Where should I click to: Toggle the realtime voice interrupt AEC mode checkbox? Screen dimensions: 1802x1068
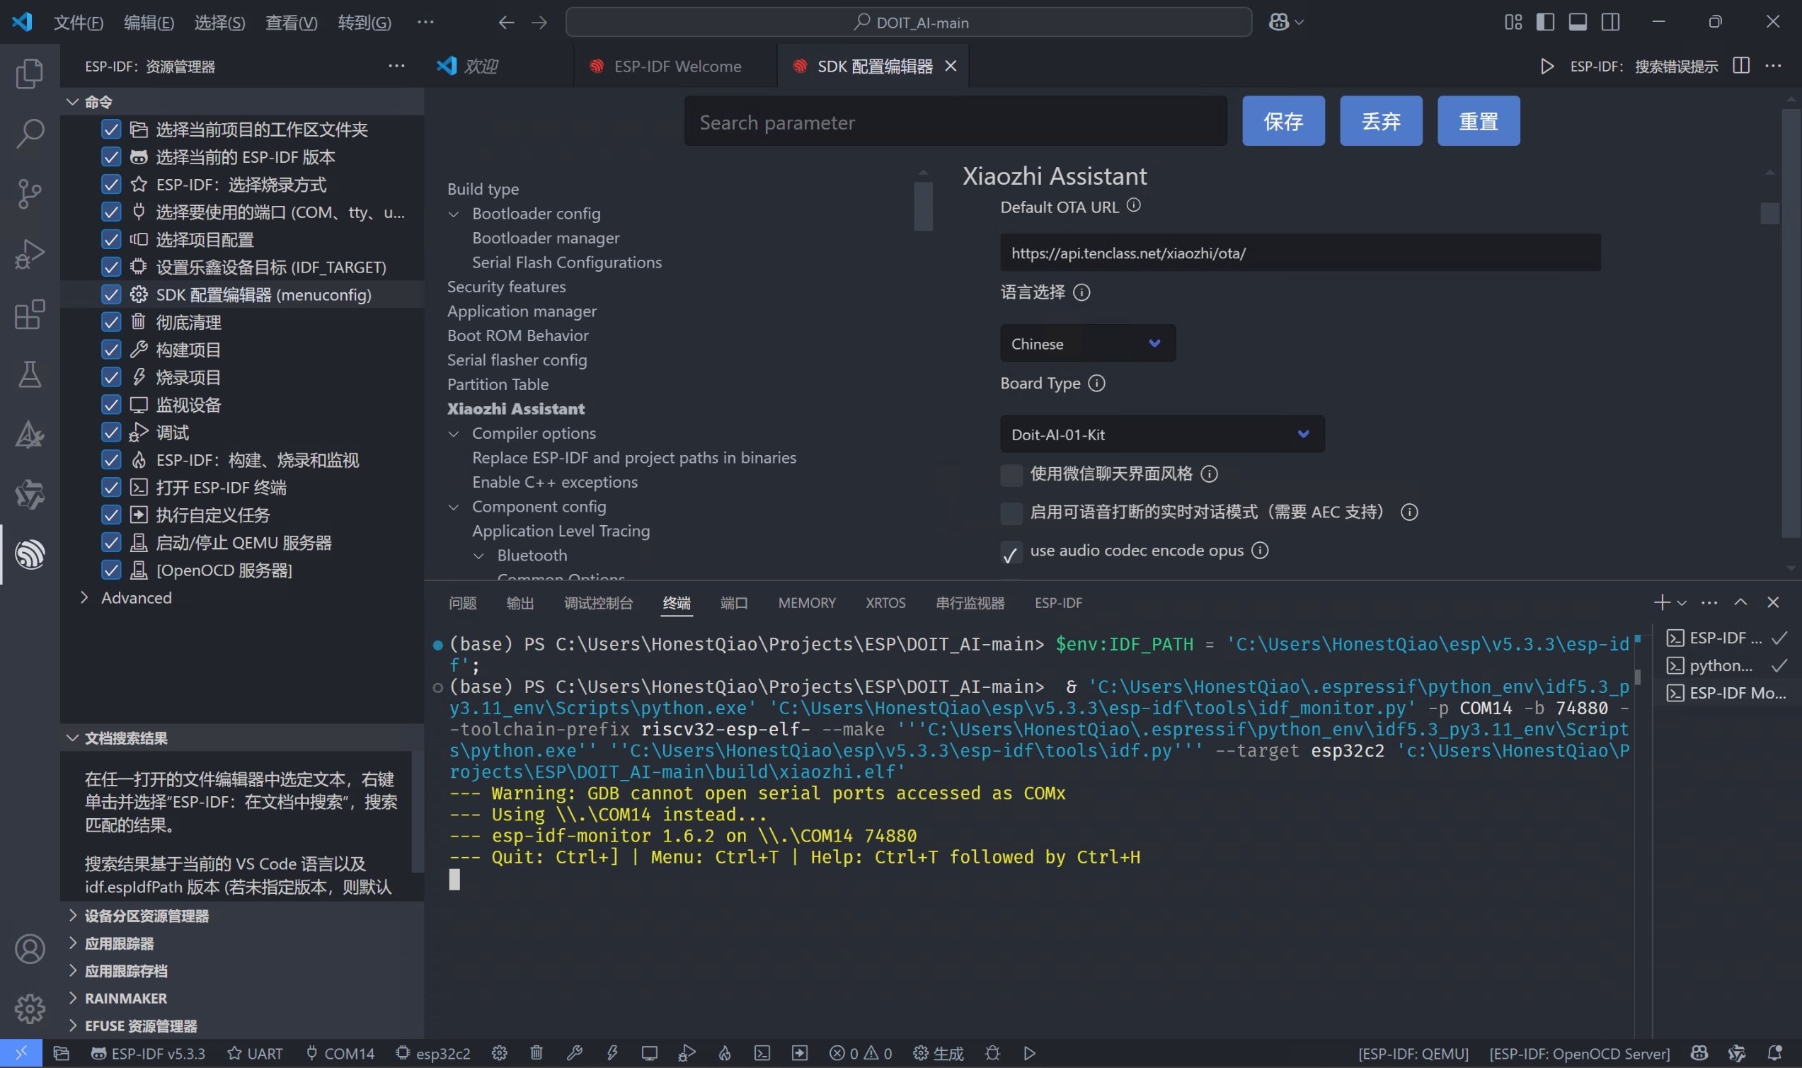pyautogui.click(x=1011, y=513)
